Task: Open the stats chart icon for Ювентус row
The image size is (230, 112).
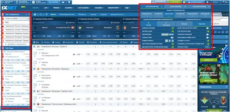Action: (x=74, y=54)
